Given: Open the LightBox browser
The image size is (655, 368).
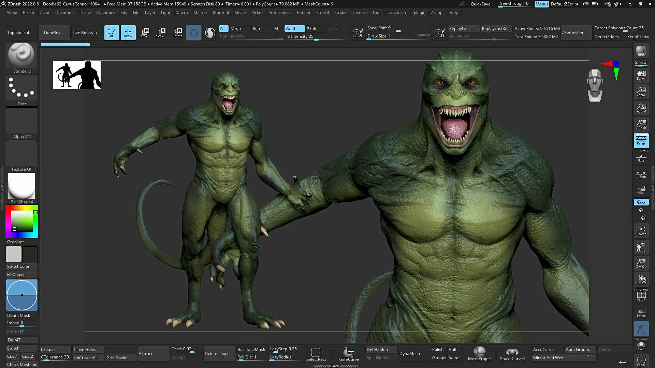Looking at the screenshot, I should pos(54,33).
